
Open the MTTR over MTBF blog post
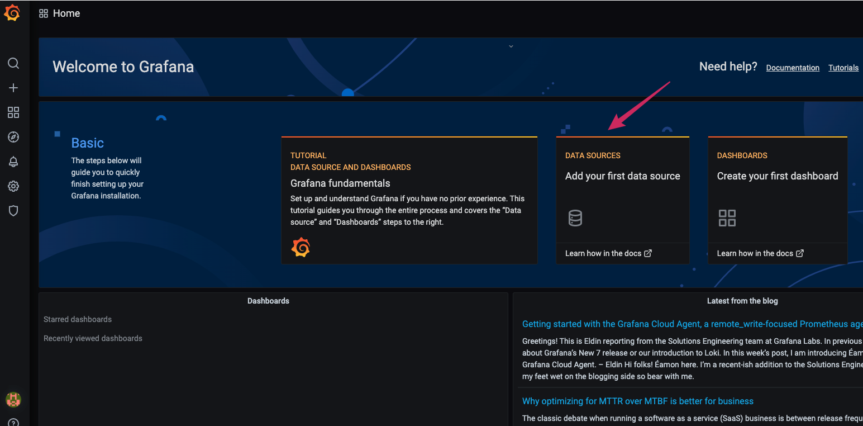click(638, 401)
